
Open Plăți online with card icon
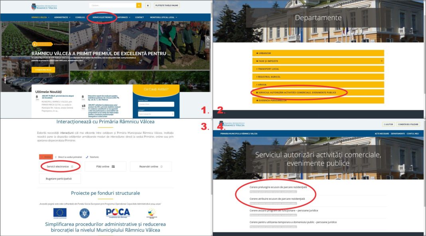click(105, 166)
